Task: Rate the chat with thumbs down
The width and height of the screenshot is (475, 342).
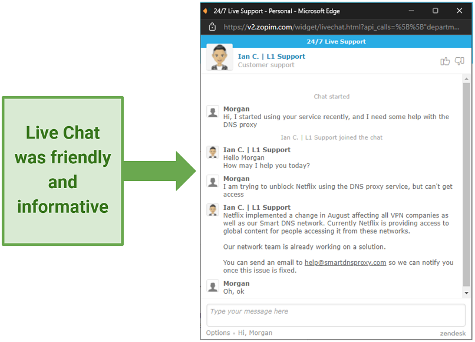Action: [x=459, y=61]
